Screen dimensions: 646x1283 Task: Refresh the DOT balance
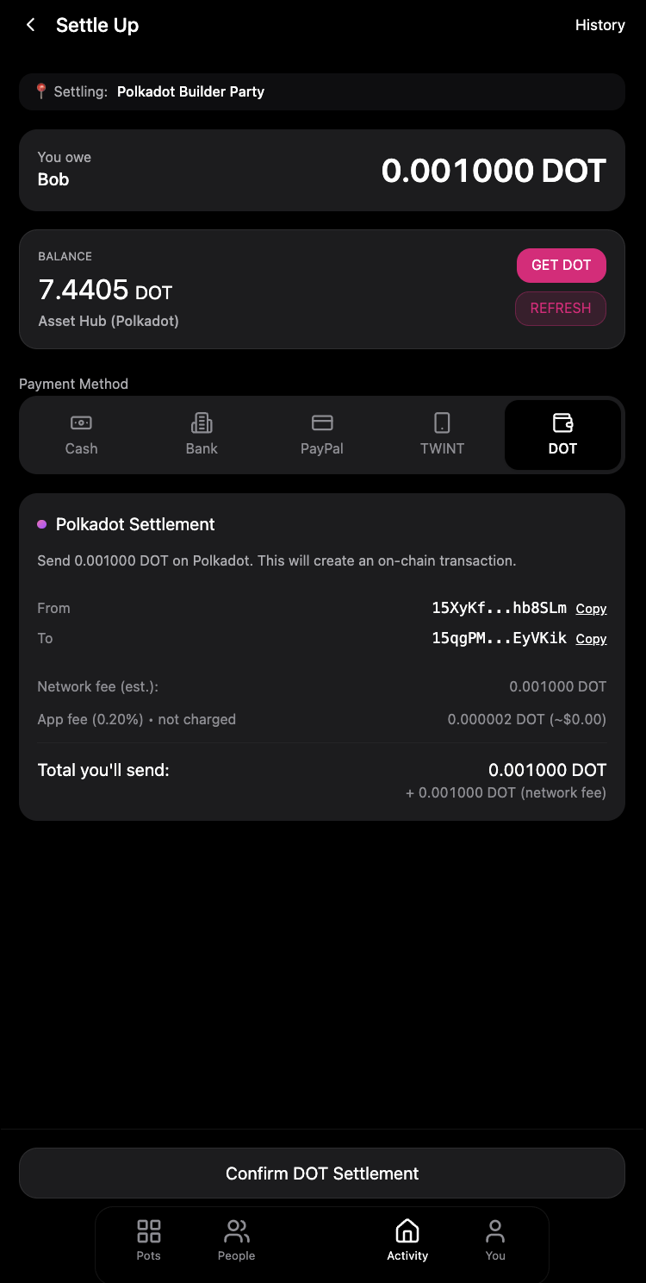[561, 309]
